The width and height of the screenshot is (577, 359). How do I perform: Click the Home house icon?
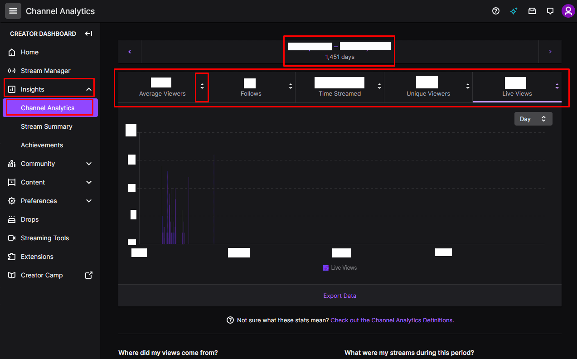(x=12, y=52)
